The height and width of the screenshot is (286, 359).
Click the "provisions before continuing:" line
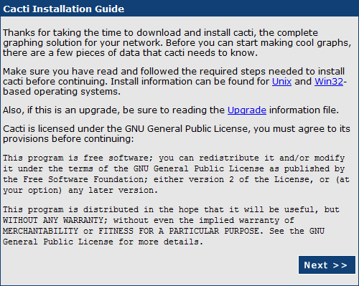tap(68, 139)
